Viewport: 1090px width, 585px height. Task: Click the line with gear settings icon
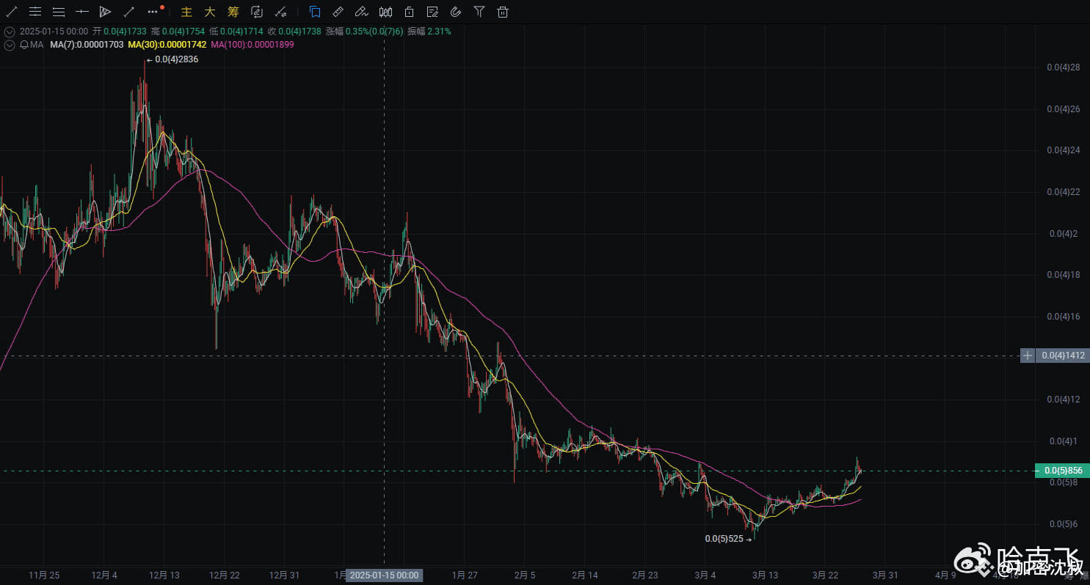click(280, 12)
